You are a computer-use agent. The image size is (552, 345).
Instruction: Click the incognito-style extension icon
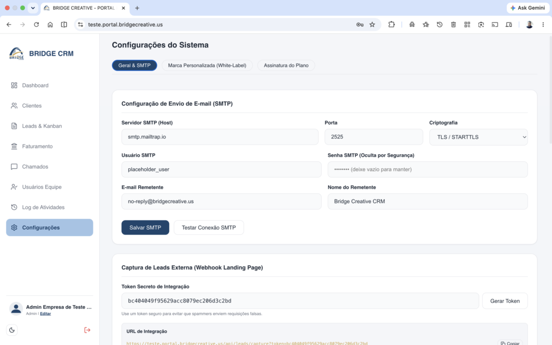point(412,25)
